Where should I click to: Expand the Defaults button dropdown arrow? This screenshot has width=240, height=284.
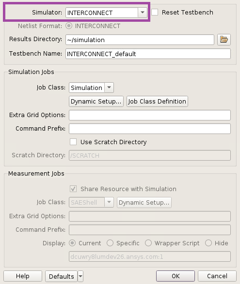[80, 276]
